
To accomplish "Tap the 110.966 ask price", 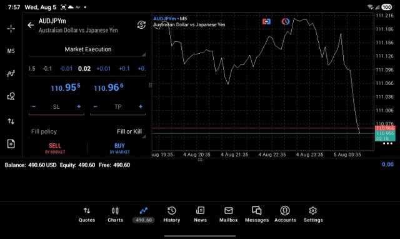I will tap(109, 88).
